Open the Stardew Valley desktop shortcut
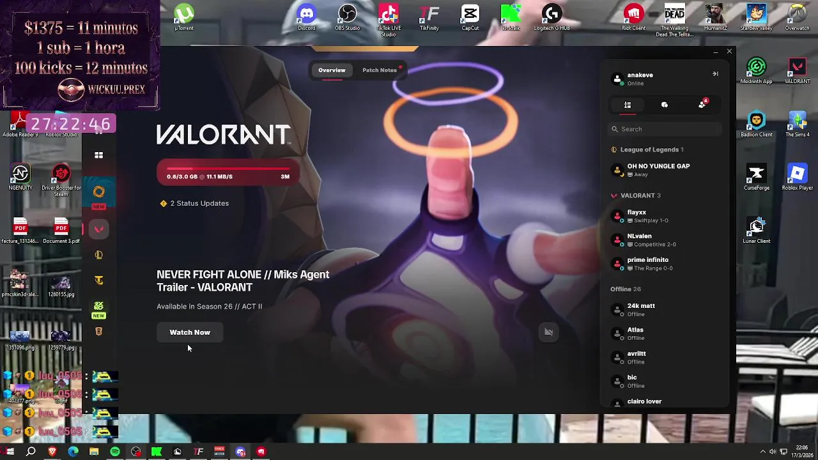Viewport: 818px width, 460px height. [x=757, y=17]
